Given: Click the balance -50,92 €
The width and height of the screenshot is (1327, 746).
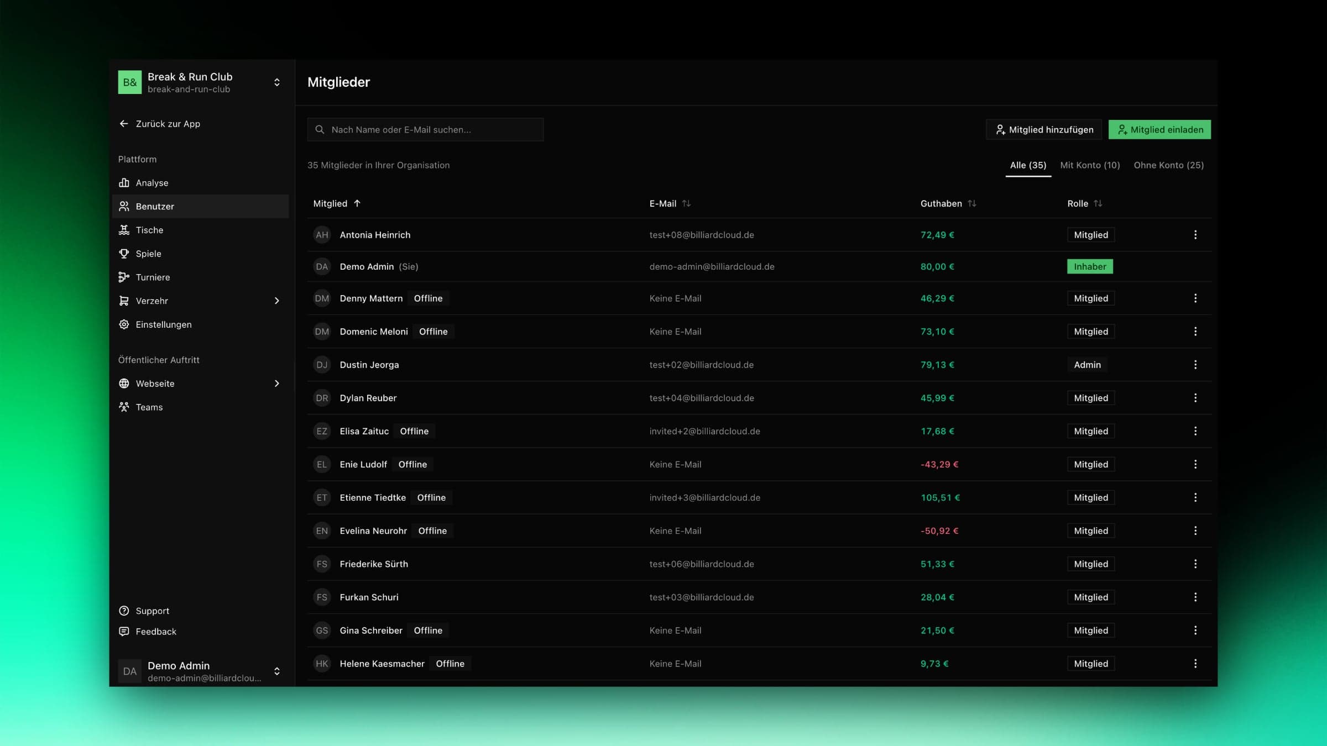Looking at the screenshot, I should click(x=939, y=530).
